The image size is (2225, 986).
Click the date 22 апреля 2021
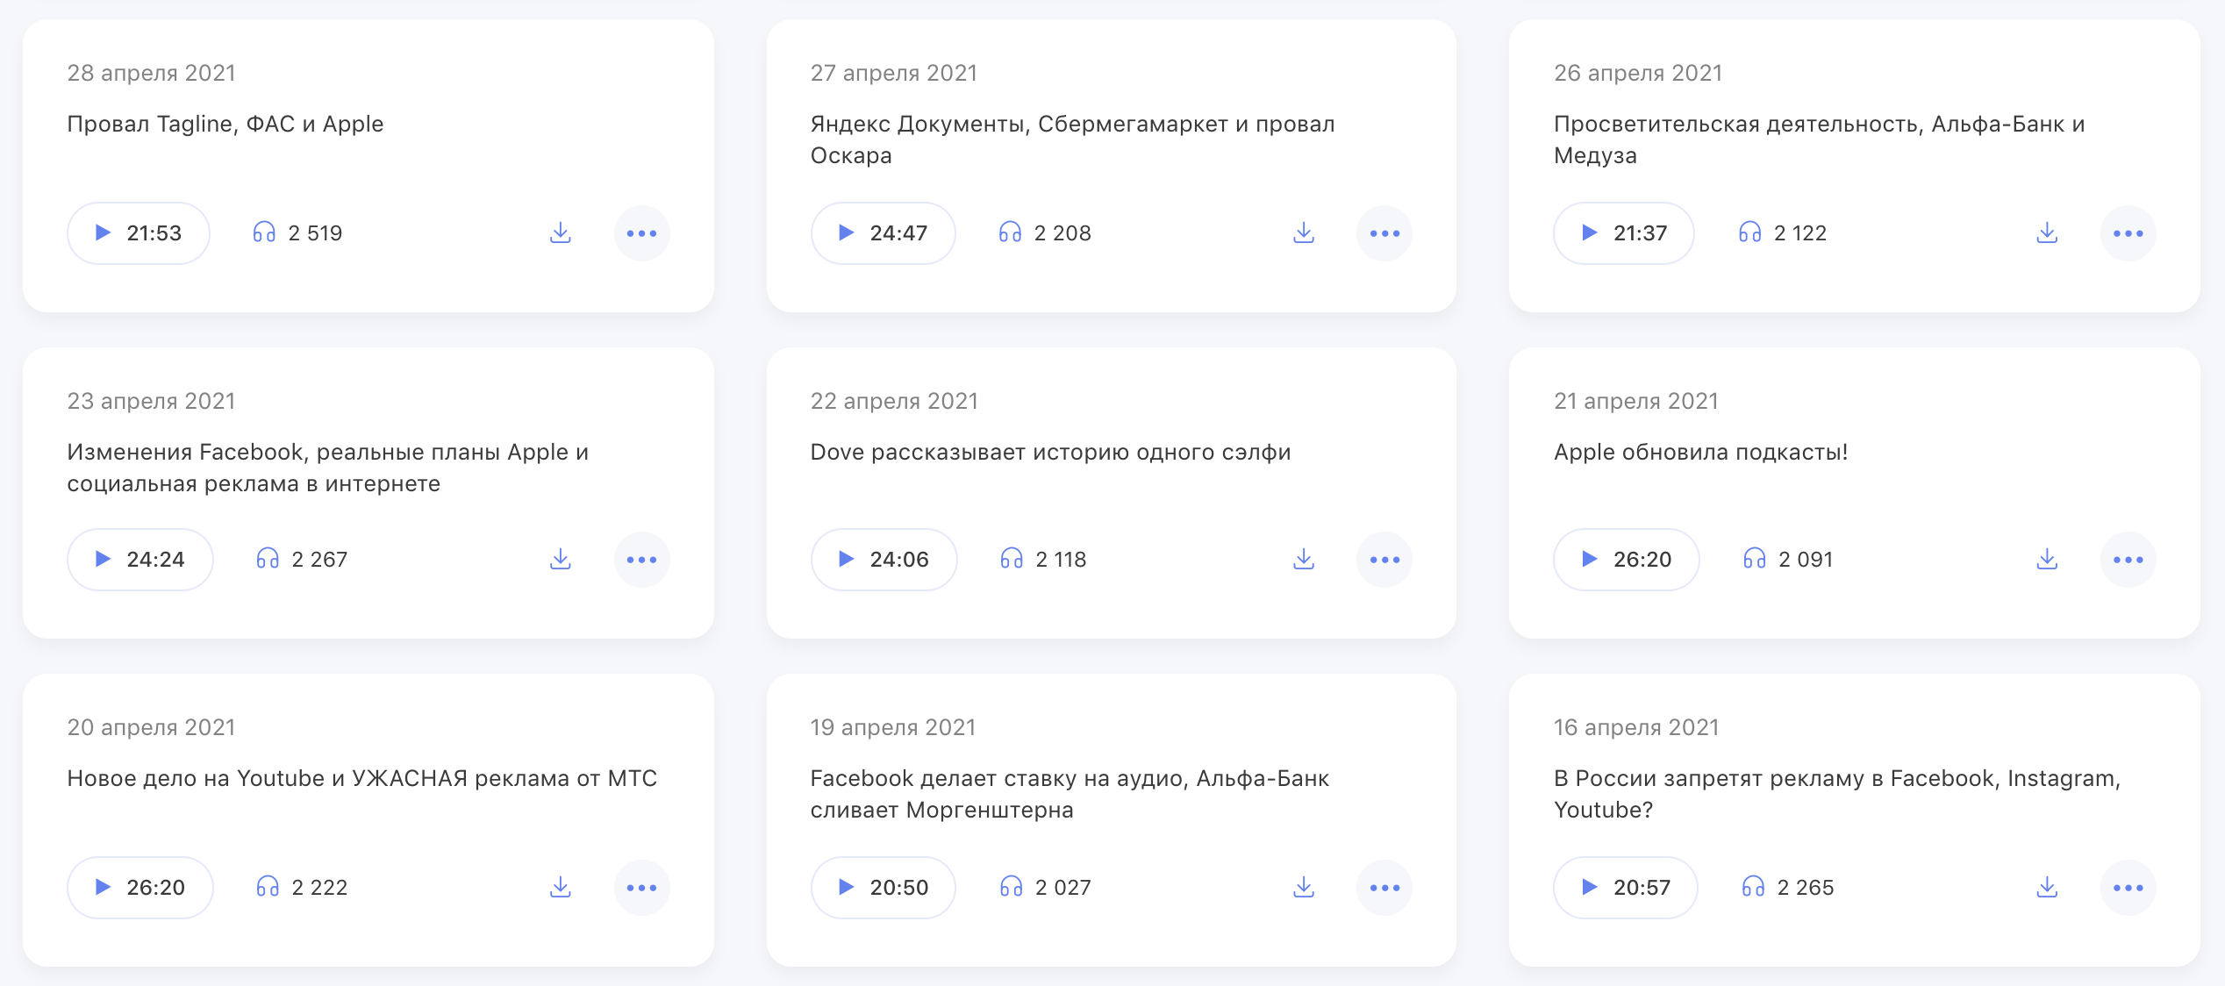tap(894, 402)
